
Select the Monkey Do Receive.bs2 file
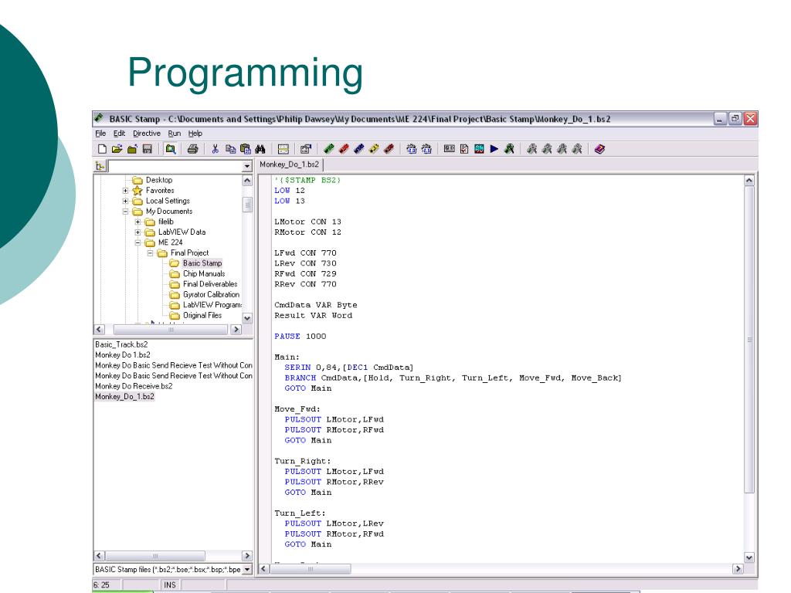pos(134,386)
